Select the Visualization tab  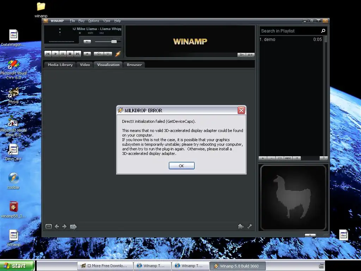pos(108,65)
